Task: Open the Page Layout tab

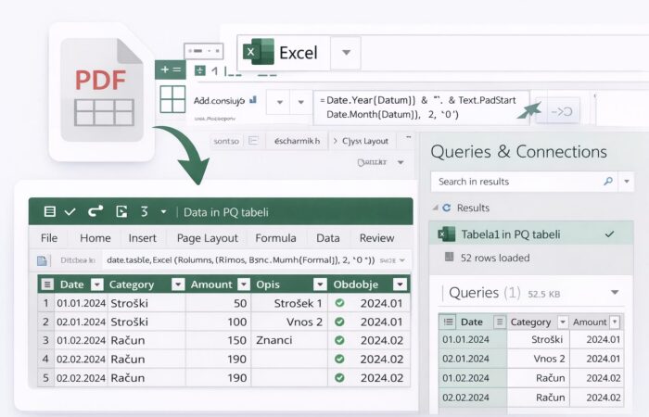Action: (208, 238)
